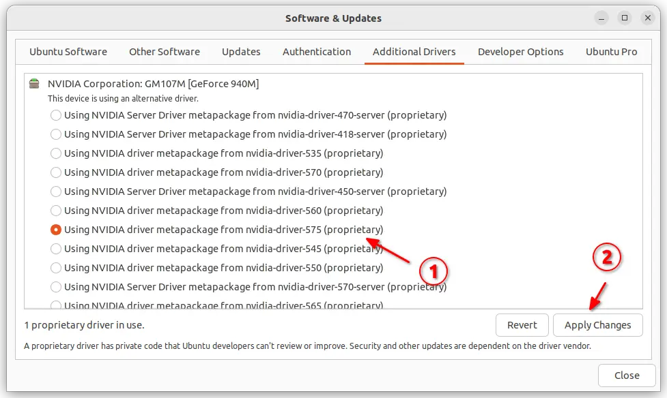Click the 'This device is using an alternative driver' text

(123, 99)
